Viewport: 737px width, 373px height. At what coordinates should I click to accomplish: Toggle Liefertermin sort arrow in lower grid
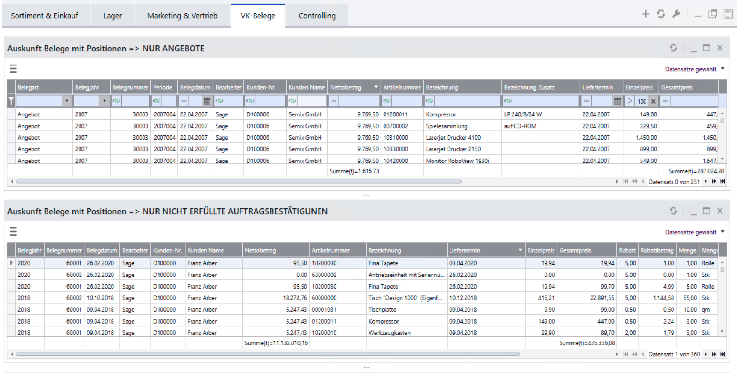[x=520, y=250]
